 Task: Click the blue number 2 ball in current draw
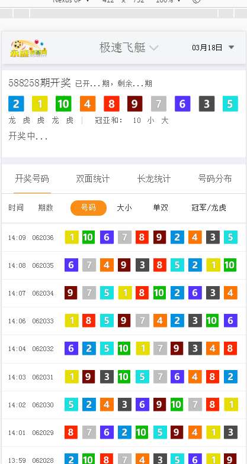click(16, 104)
